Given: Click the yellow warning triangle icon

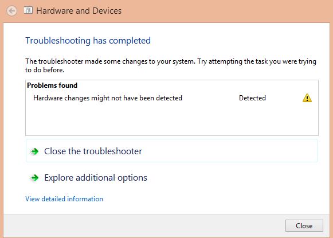Looking at the screenshot, I should click(x=307, y=98).
